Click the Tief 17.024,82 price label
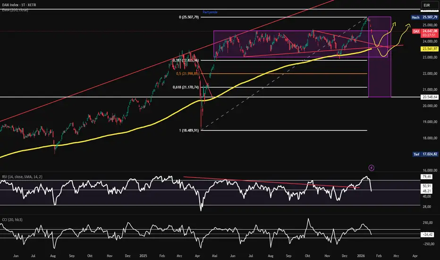Viewport: 440px width, 260px height. pyautogui.click(x=425, y=154)
